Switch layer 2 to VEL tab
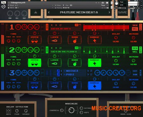 [135, 52]
